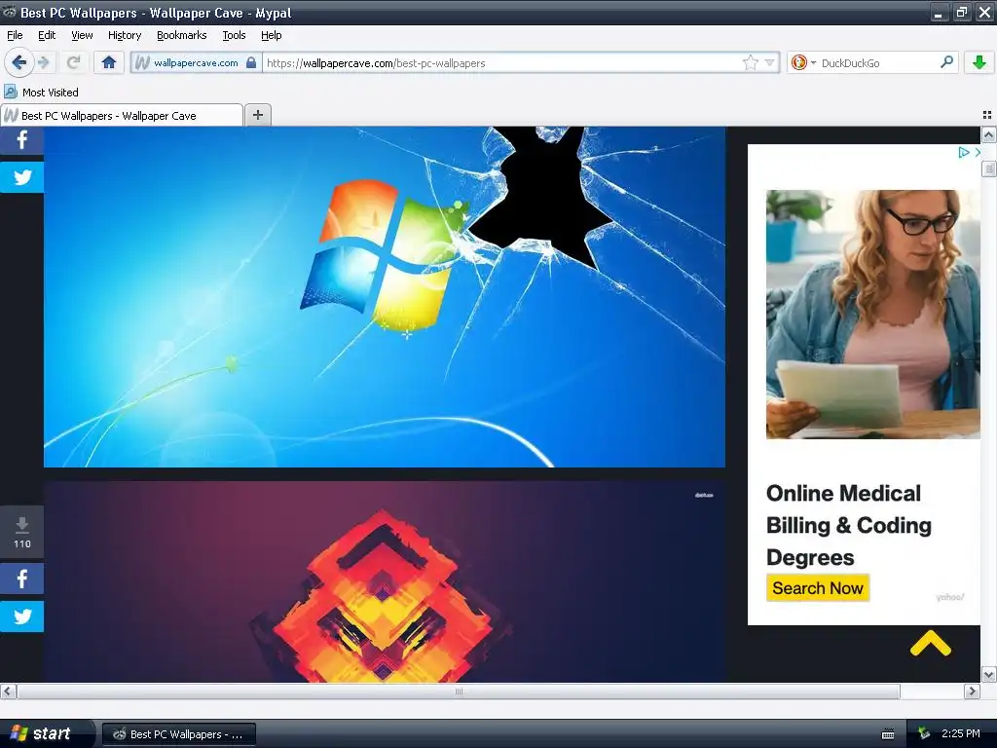This screenshot has width=997, height=748.
Task: Open the Tools menu
Action: [234, 35]
